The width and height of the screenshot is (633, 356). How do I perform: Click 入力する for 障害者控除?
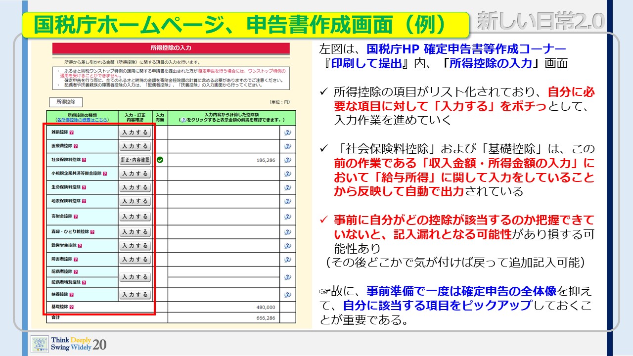(x=135, y=260)
